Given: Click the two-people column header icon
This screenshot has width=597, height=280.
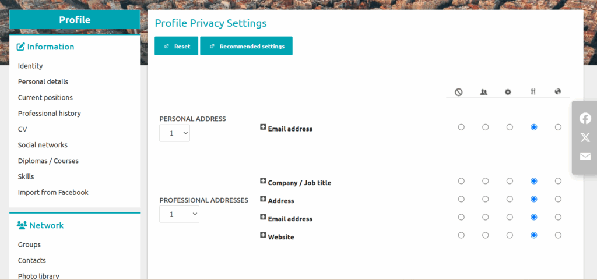Looking at the screenshot, I should [x=483, y=92].
